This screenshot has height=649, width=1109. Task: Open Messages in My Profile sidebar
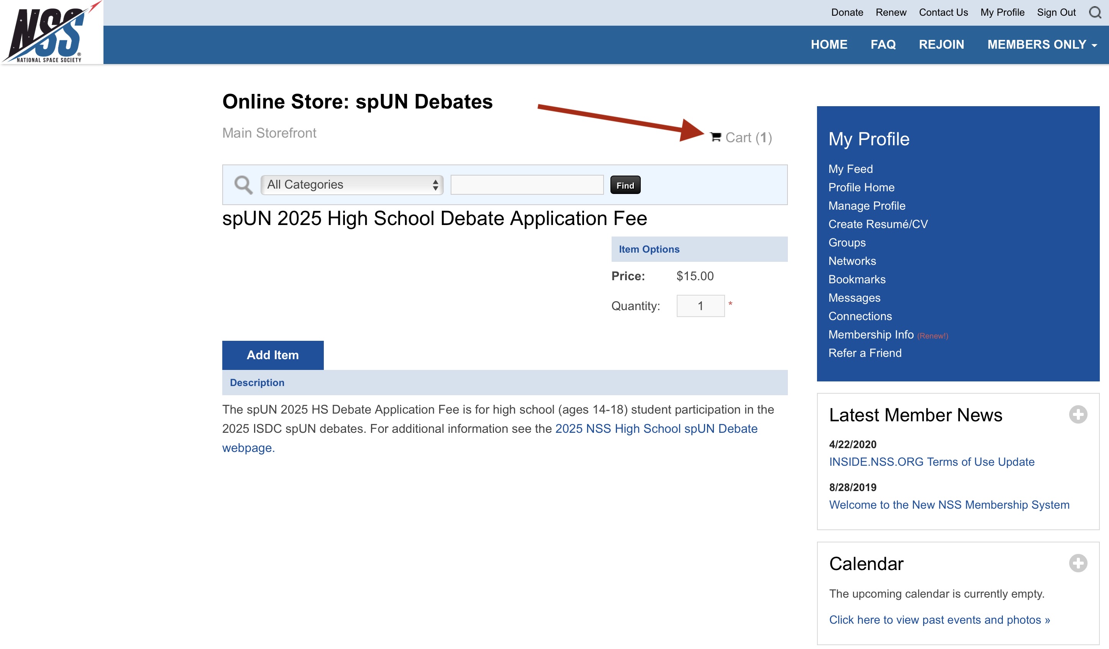click(854, 298)
